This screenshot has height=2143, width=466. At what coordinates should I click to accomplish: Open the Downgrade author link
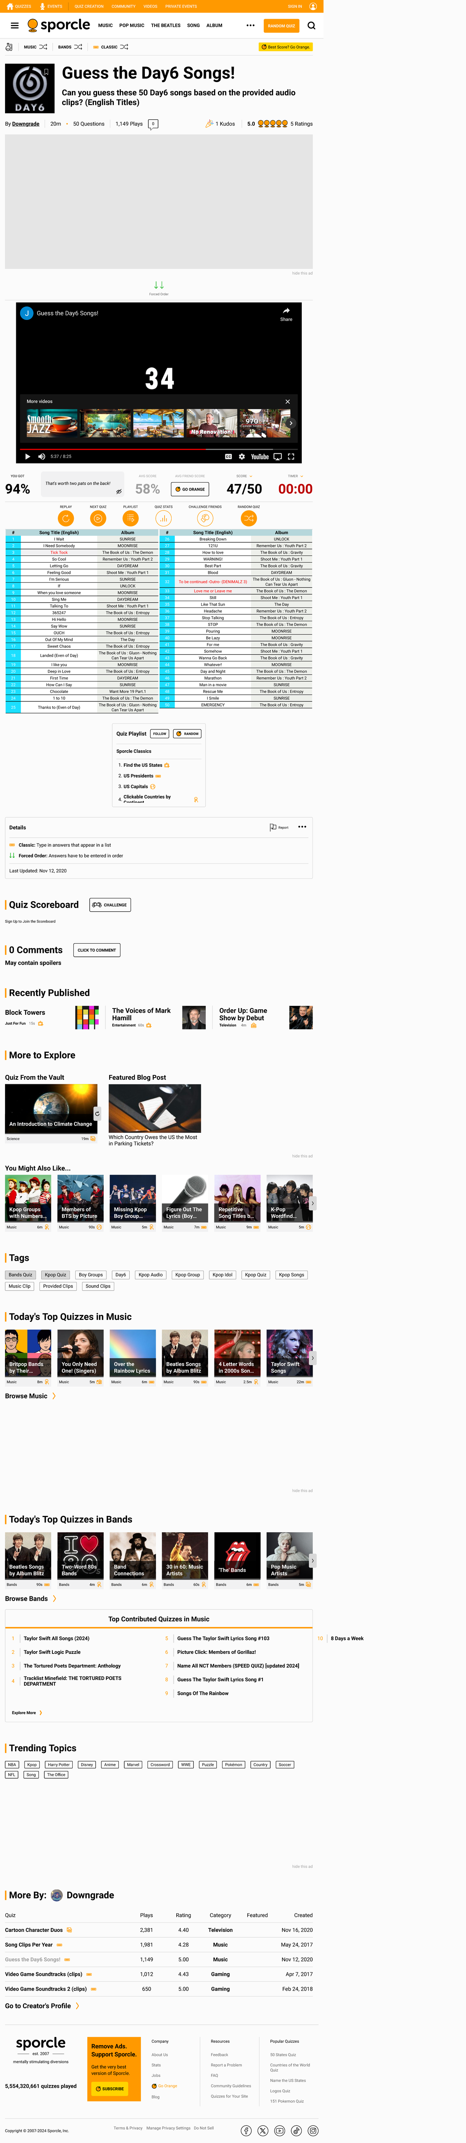click(26, 124)
